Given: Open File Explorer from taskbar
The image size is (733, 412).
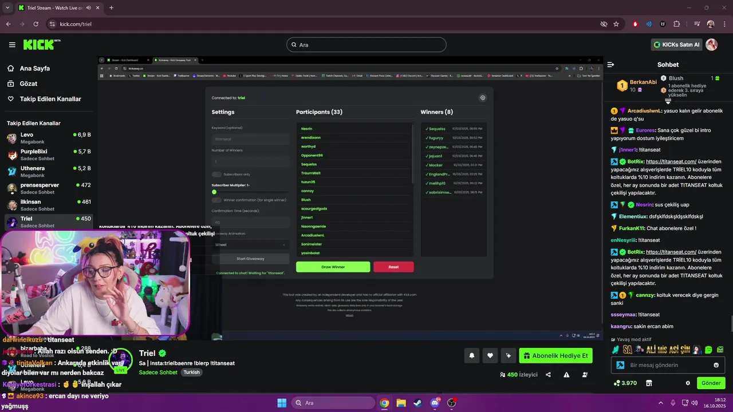Looking at the screenshot, I should click(x=401, y=403).
